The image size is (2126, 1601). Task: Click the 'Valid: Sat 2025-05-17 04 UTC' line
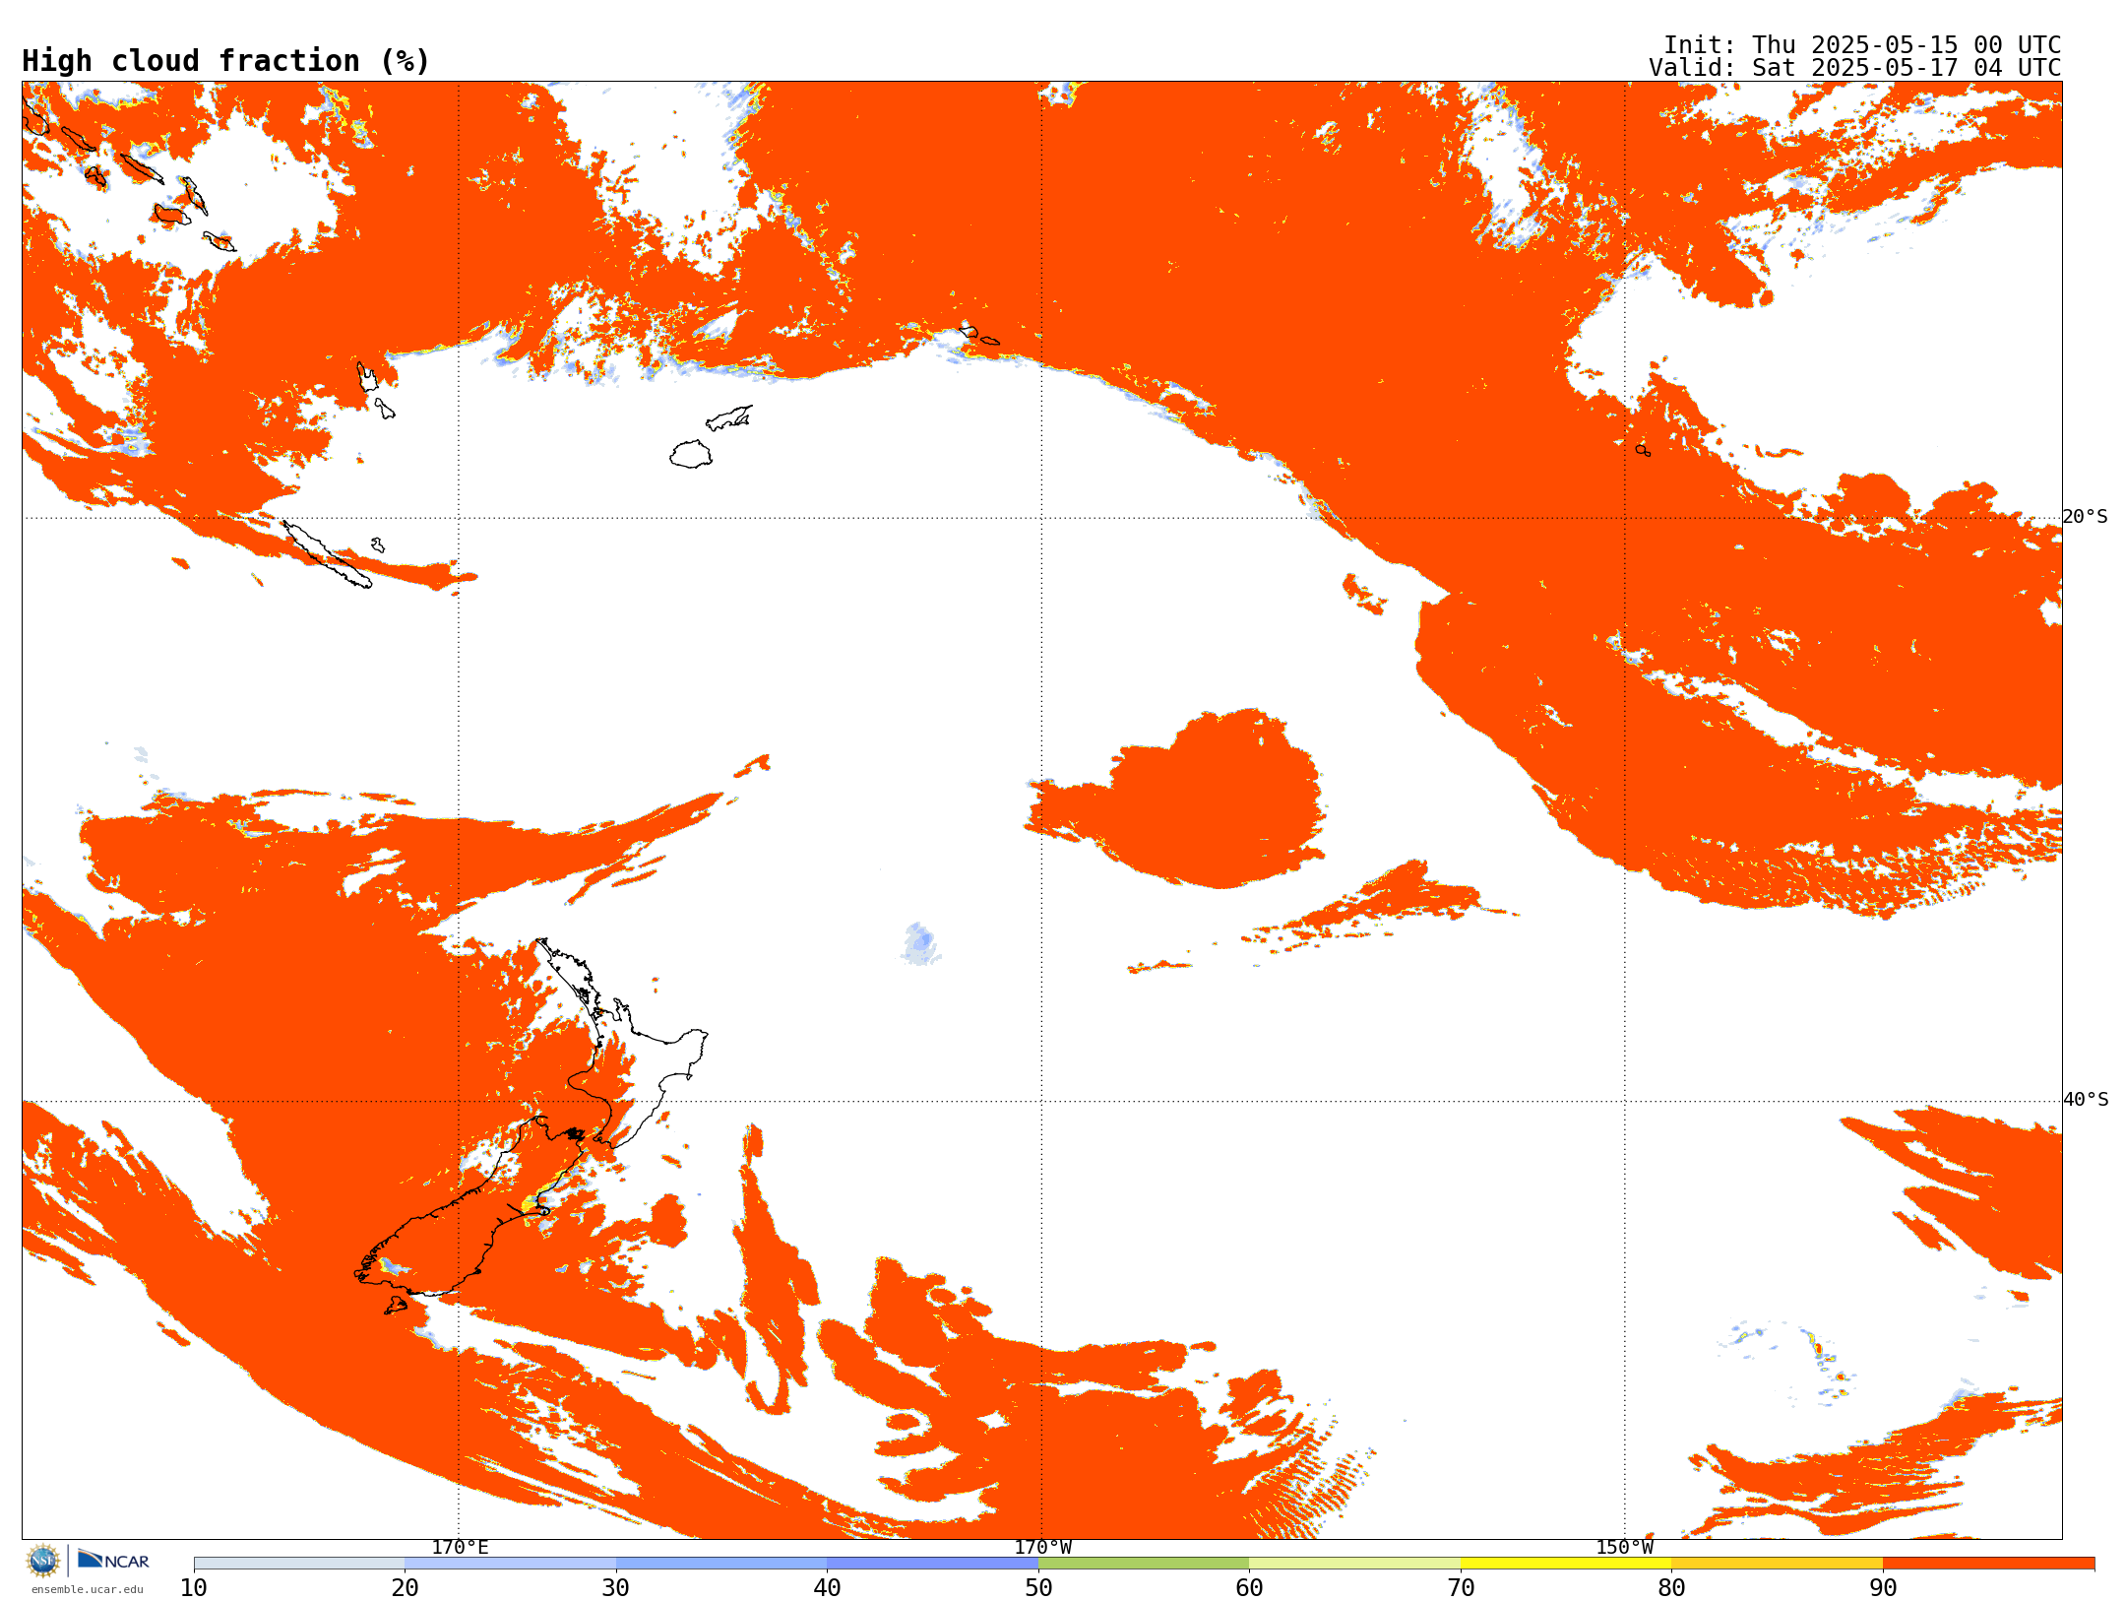click(1854, 68)
